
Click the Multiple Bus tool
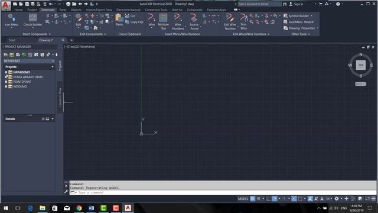[x=163, y=22]
